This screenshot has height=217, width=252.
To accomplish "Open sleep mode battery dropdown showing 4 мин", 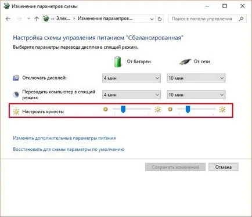I will pyautogui.click(x=131, y=95).
